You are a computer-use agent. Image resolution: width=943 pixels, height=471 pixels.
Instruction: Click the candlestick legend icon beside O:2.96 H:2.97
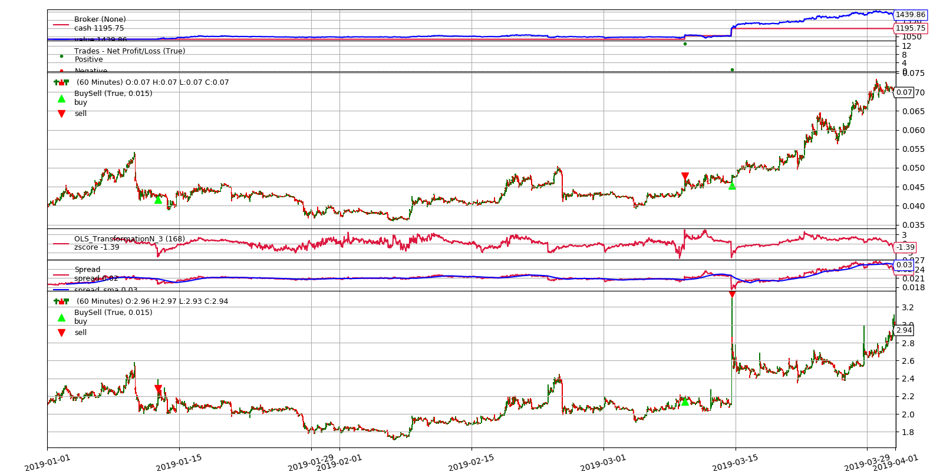(61, 301)
